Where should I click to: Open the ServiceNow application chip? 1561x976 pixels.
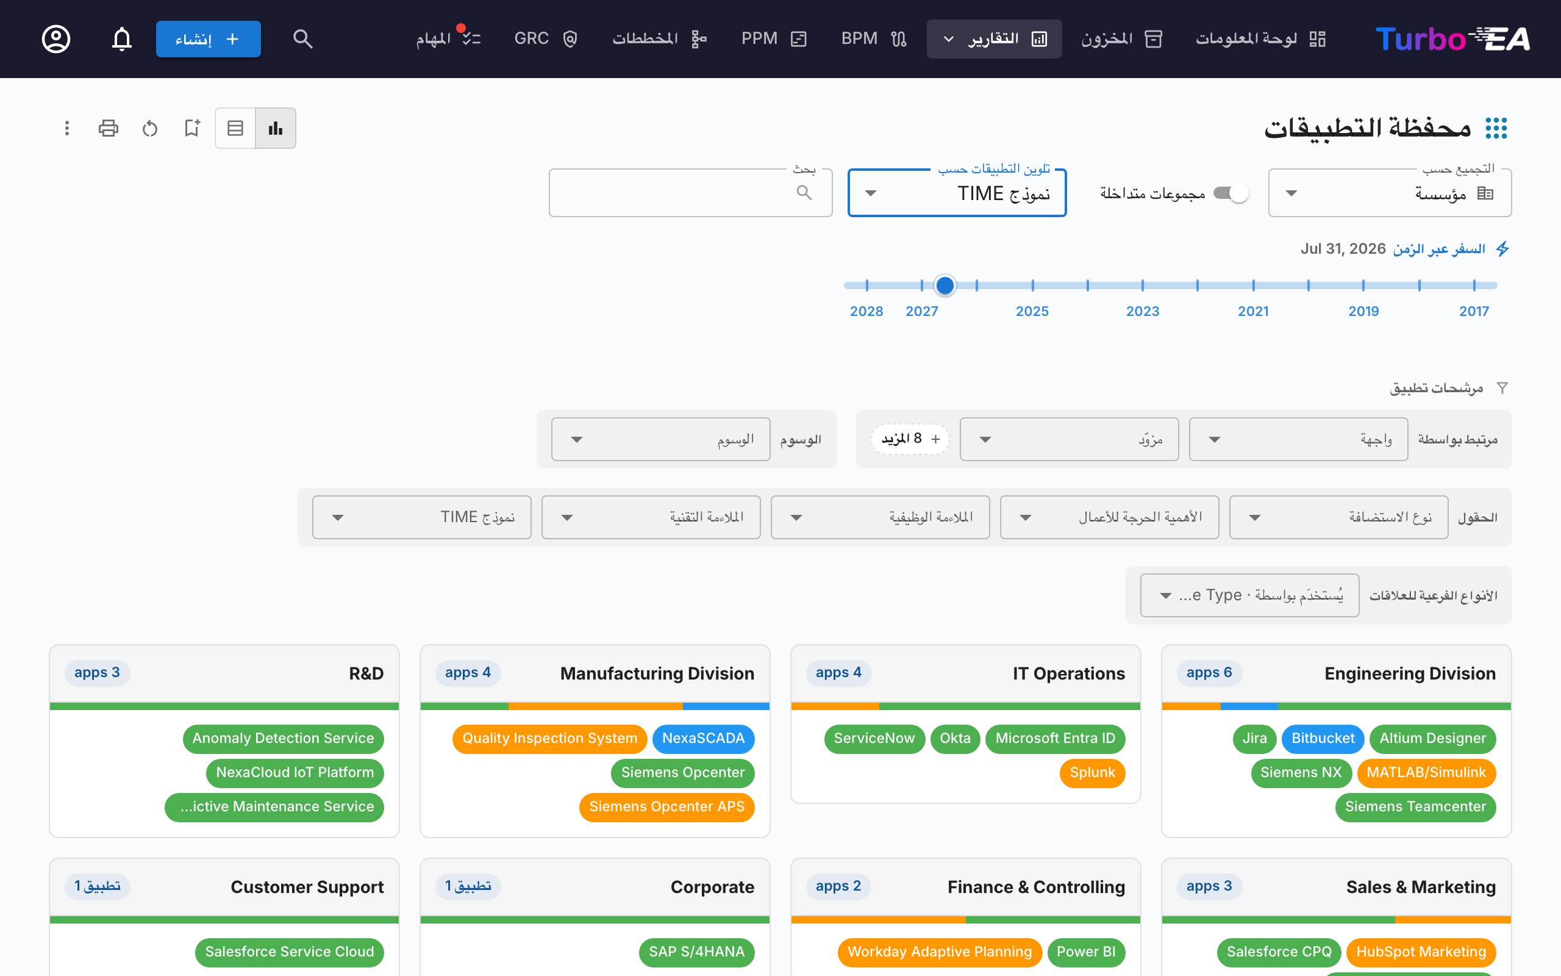tap(874, 739)
